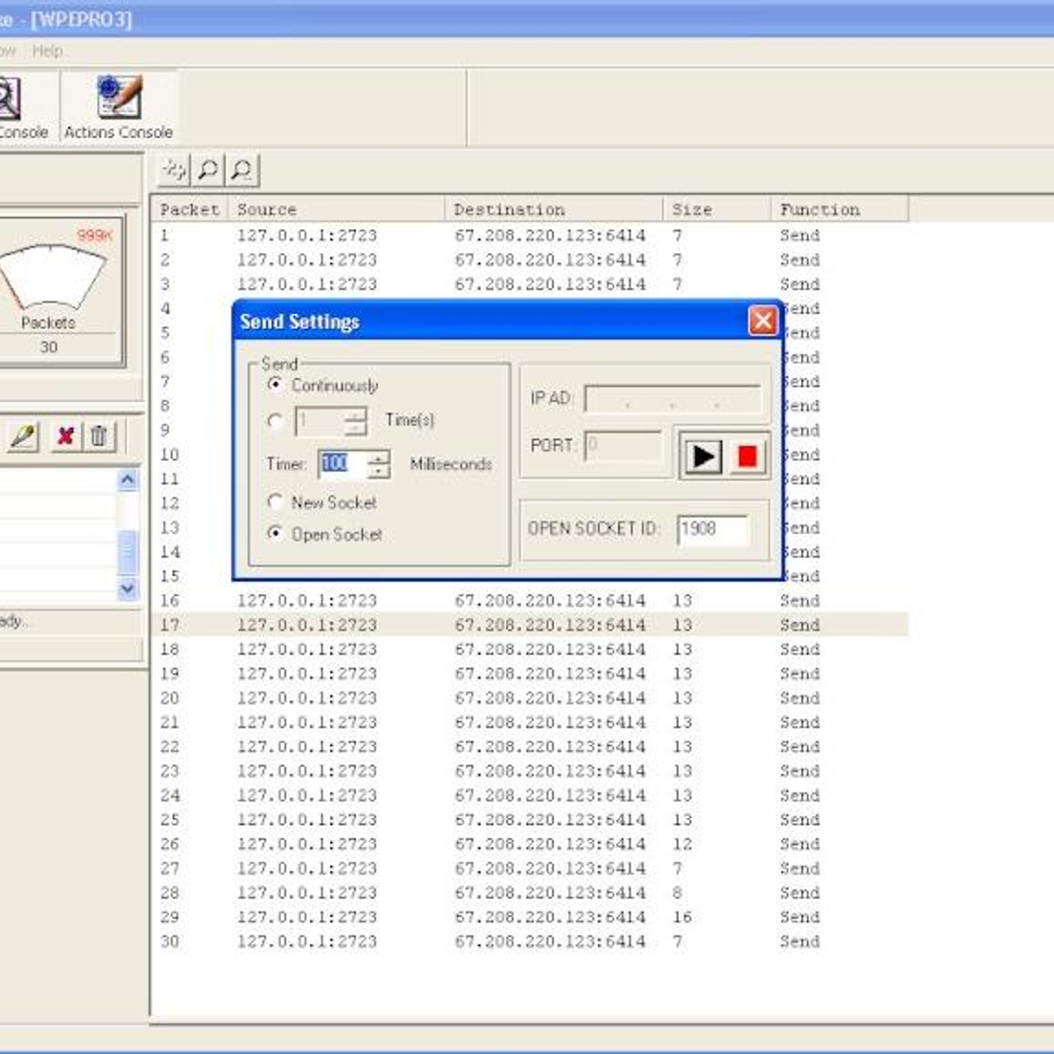
Task: Click the first magnifier search icon above packet list
Action: [x=207, y=170]
